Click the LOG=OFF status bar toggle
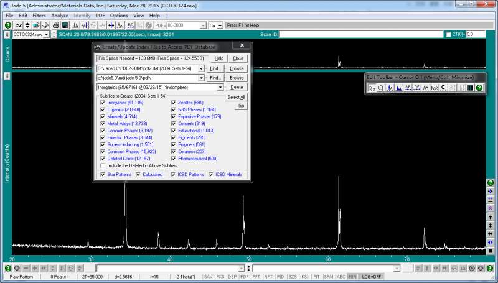The height and width of the screenshot is (283, 498). coord(373,276)
